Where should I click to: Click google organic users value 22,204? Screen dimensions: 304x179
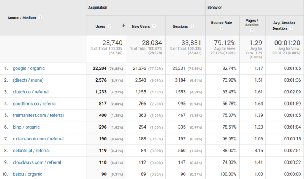[x=100, y=68]
